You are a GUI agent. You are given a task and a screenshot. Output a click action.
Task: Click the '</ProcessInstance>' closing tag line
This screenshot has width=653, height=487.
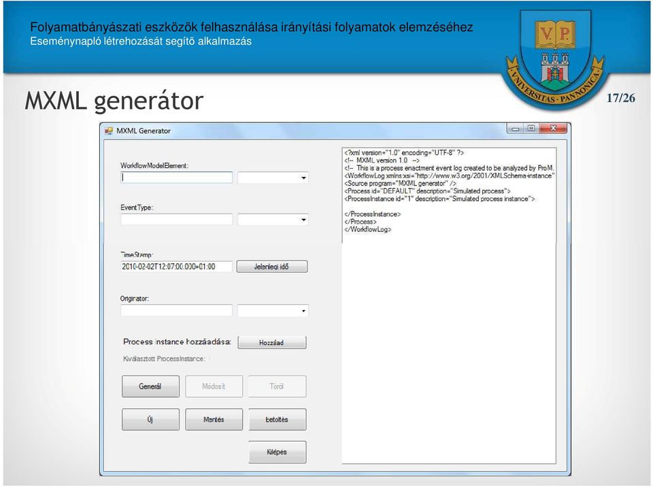[372, 214]
